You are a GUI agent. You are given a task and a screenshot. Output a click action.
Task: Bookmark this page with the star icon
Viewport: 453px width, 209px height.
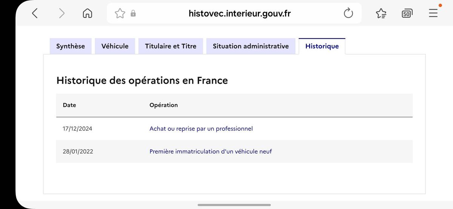pyautogui.click(x=120, y=14)
